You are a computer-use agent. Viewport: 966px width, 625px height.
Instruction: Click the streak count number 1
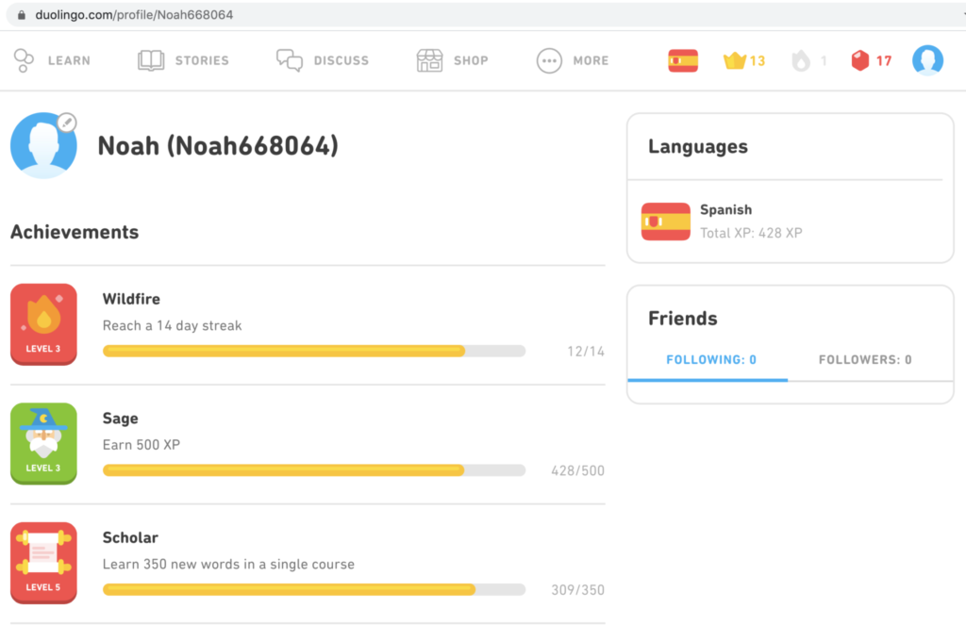point(824,61)
